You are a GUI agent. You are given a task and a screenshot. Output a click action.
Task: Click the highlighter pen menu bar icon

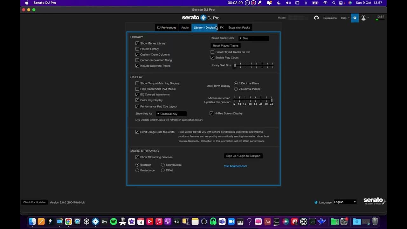click(x=260, y=3)
